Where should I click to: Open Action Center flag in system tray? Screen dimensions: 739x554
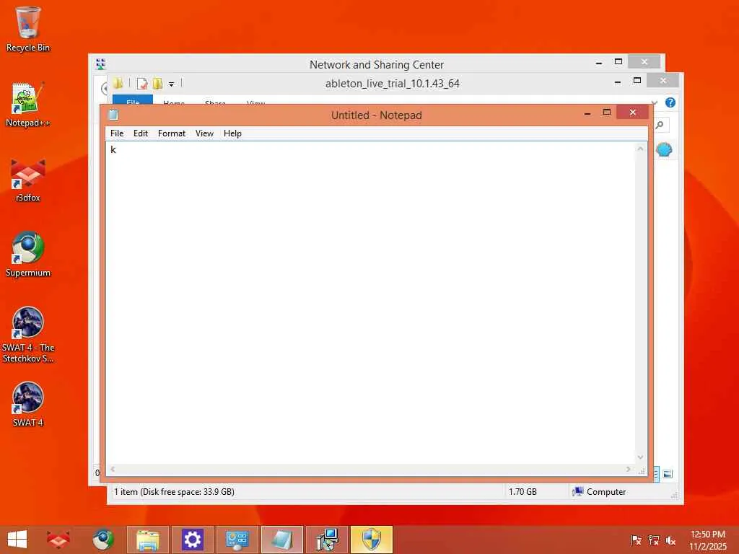click(x=636, y=540)
